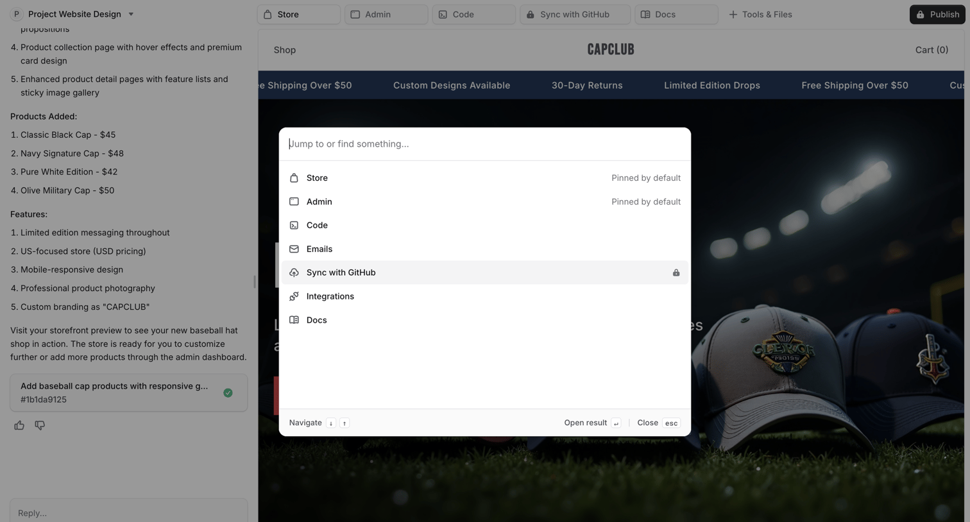Click the plus icon beside Tools & Files
This screenshot has width=970, height=522.
click(733, 14)
